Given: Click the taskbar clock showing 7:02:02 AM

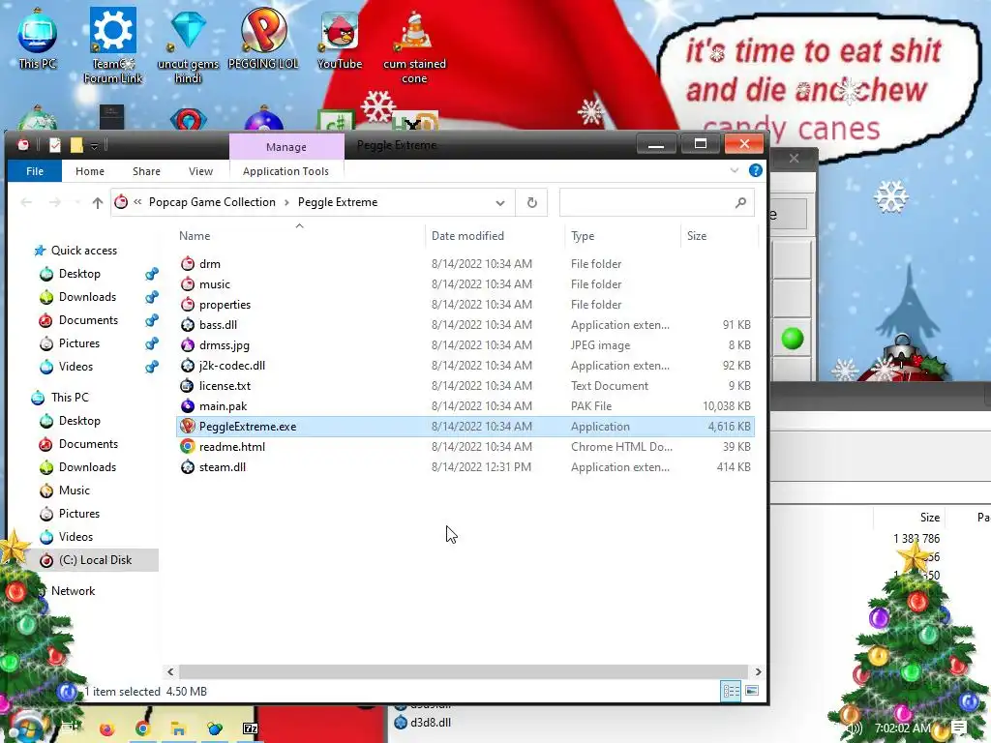Looking at the screenshot, I should click(903, 728).
